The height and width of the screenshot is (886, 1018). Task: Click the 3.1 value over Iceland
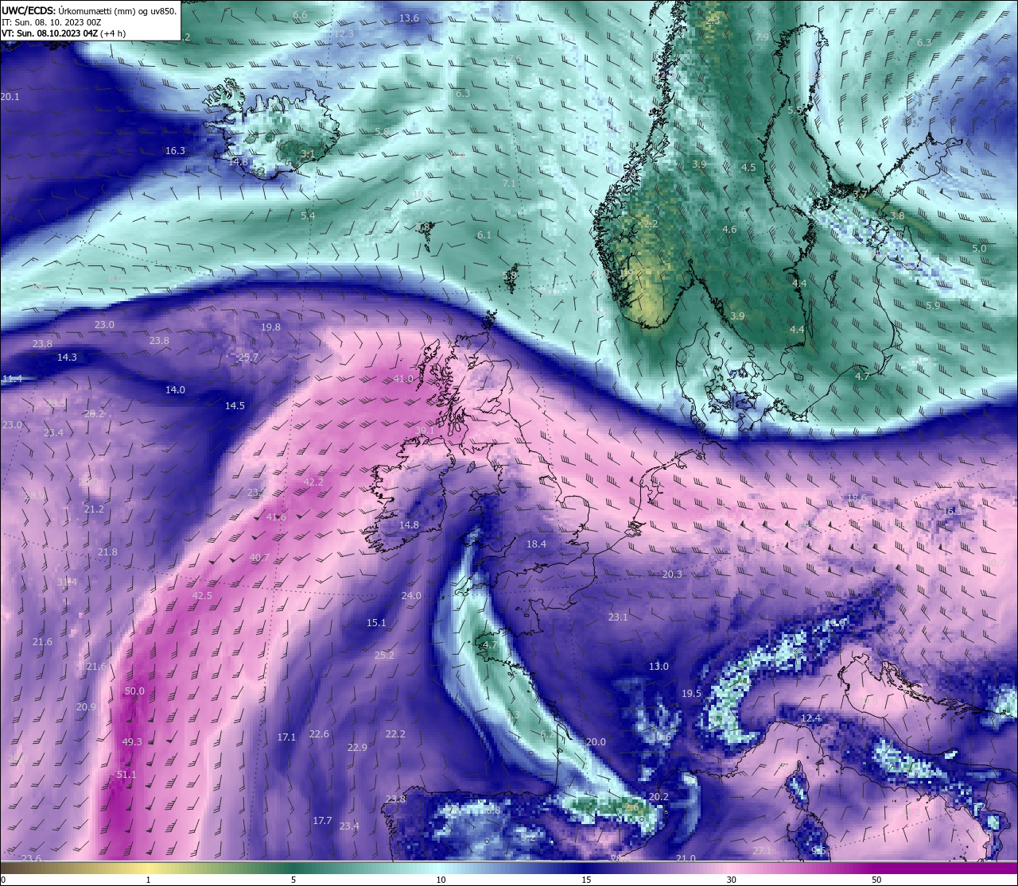point(308,154)
